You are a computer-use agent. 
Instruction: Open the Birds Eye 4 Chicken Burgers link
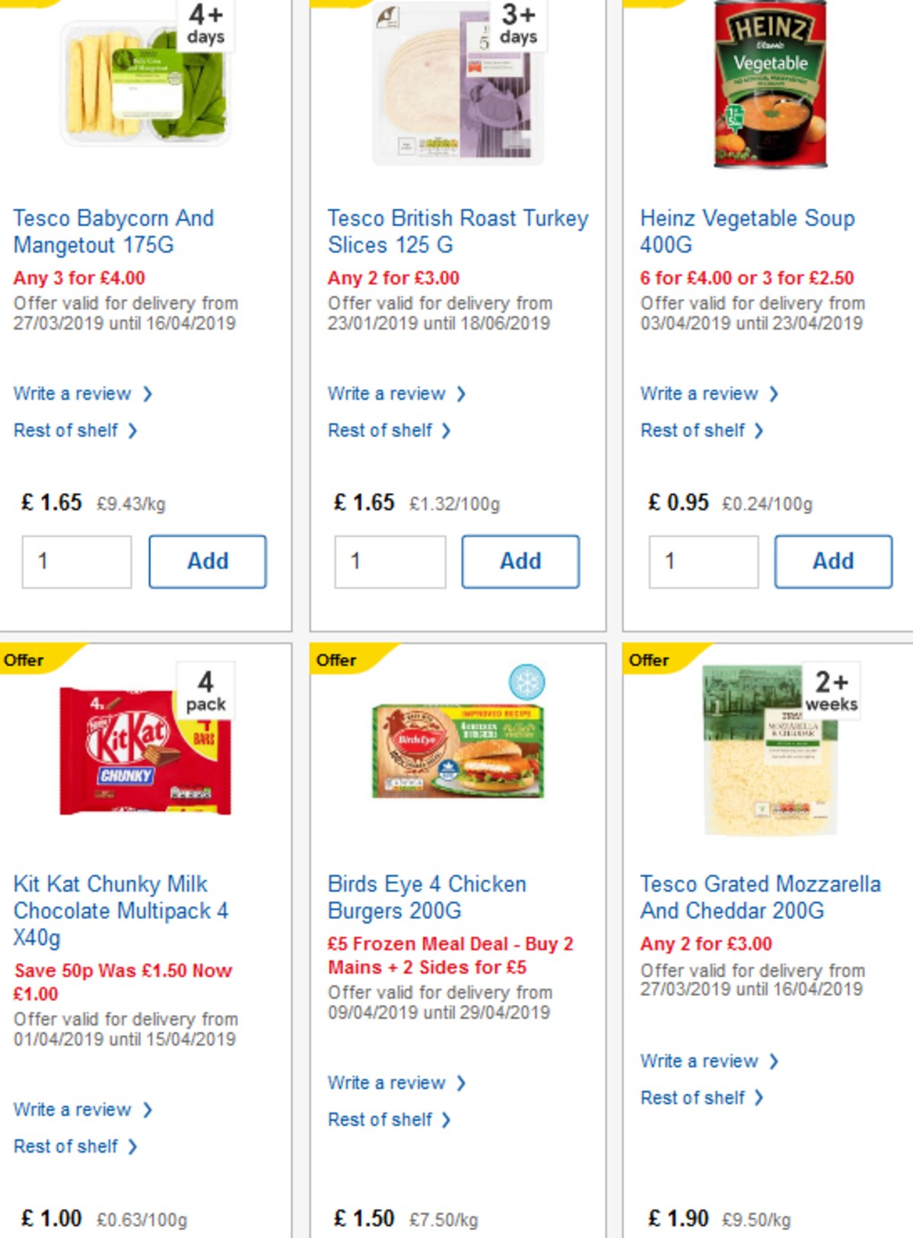426,897
